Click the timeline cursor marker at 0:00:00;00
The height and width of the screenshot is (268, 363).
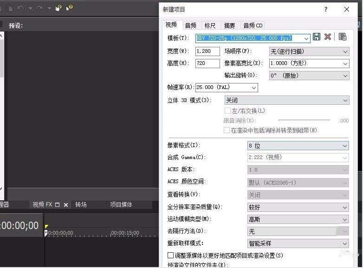pos(46,233)
